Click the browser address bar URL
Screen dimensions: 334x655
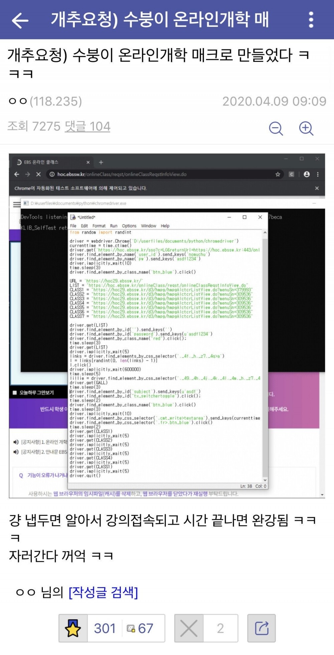122,174
